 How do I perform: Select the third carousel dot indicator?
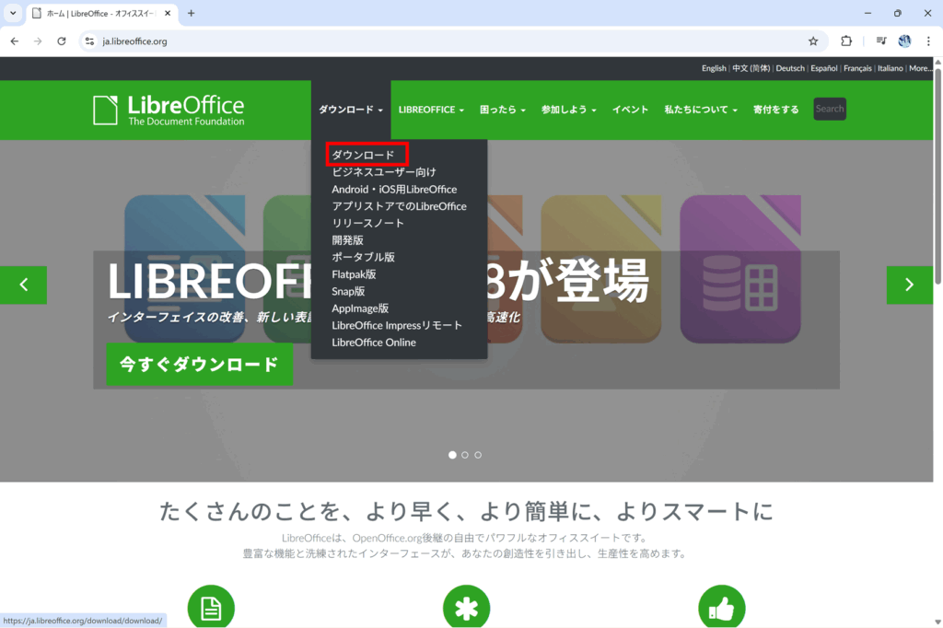(x=478, y=455)
